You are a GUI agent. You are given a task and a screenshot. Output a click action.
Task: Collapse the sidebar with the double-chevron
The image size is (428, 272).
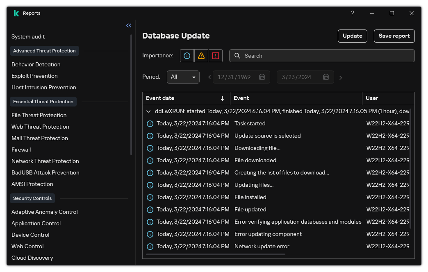click(x=129, y=25)
